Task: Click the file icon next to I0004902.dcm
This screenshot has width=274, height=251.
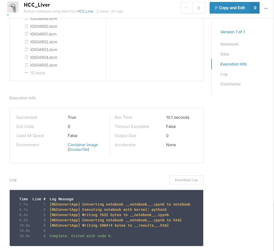Action: [26, 42]
